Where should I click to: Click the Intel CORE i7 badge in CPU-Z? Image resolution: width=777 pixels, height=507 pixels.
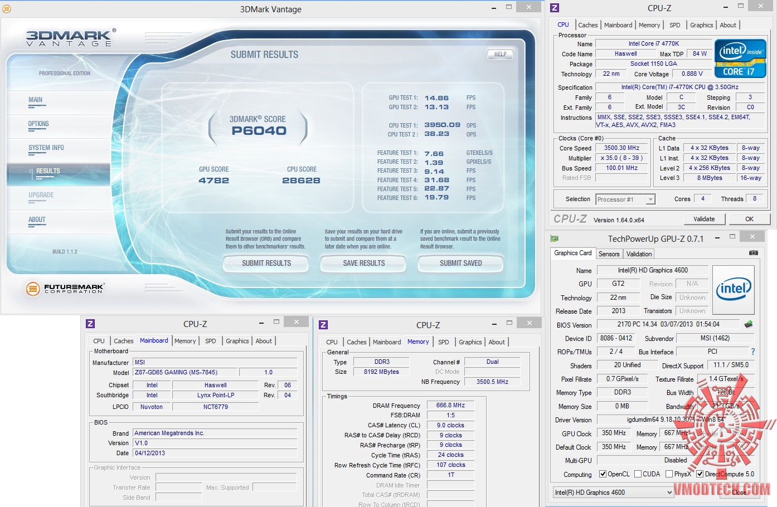tap(740, 58)
